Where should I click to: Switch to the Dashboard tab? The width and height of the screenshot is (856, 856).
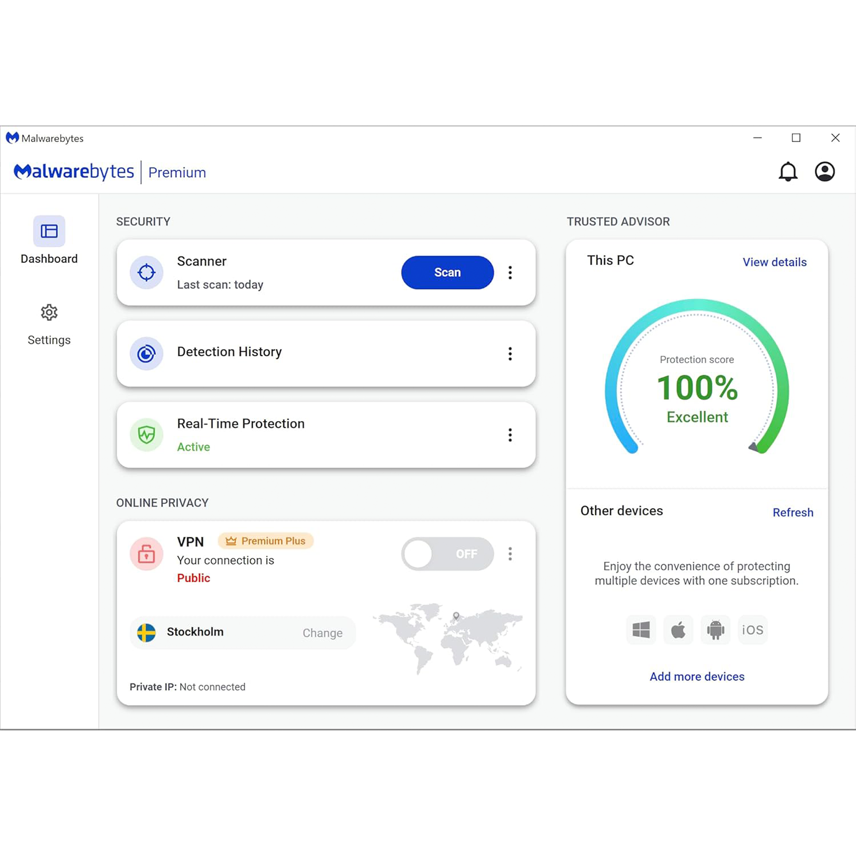pos(49,242)
